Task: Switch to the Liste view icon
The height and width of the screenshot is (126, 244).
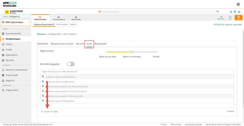Action: (230, 17)
